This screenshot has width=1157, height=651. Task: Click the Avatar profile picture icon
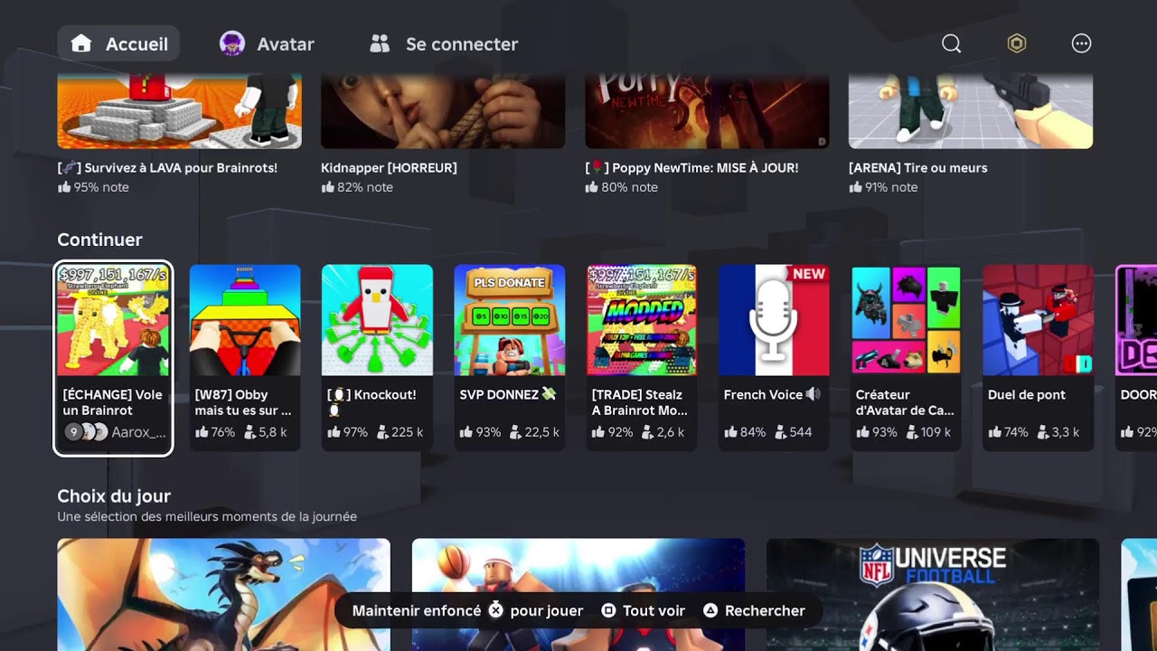(232, 43)
